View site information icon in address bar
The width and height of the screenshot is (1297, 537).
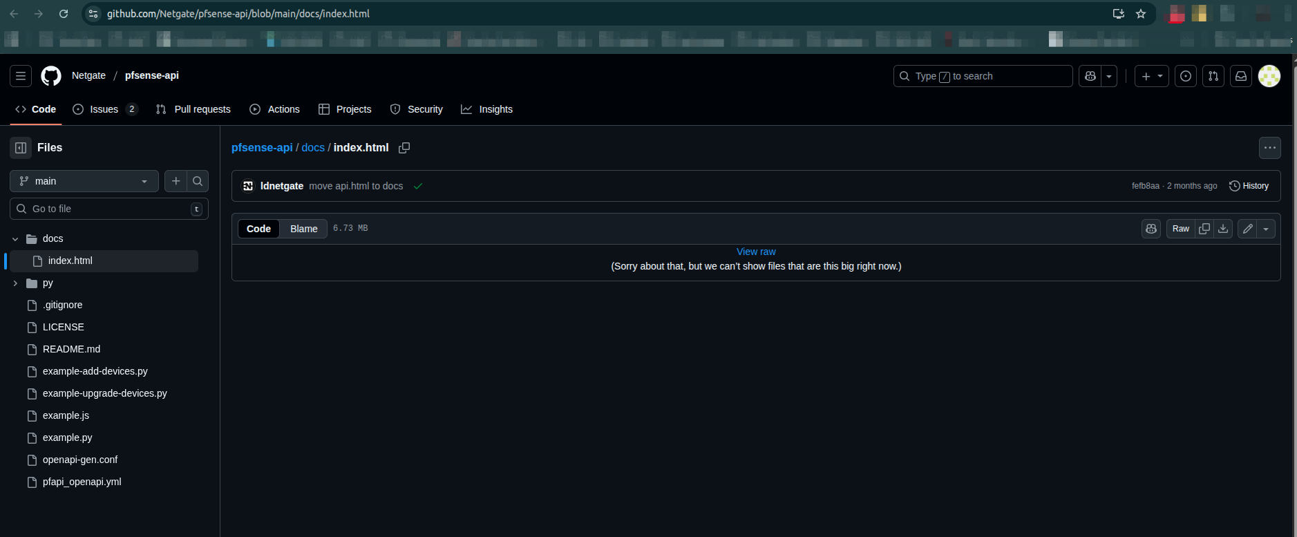(x=93, y=14)
